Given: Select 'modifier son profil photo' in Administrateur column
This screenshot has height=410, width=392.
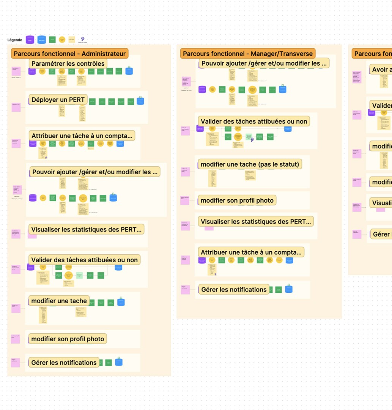Looking at the screenshot, I should [x=68, y=339].
